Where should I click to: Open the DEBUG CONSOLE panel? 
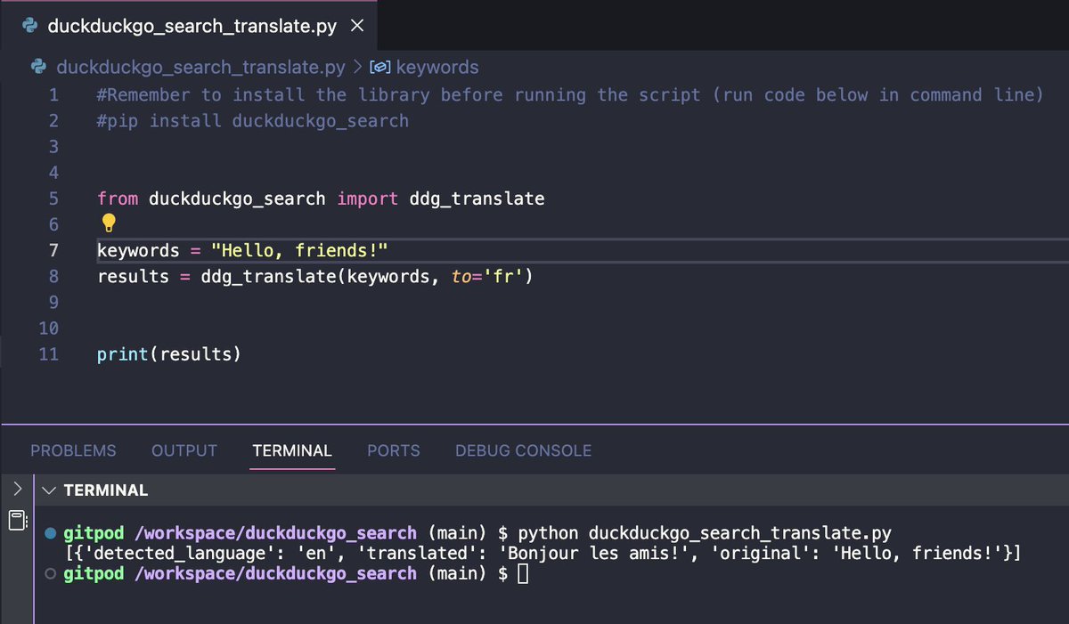pyautogui.click(x=523, y=450)
